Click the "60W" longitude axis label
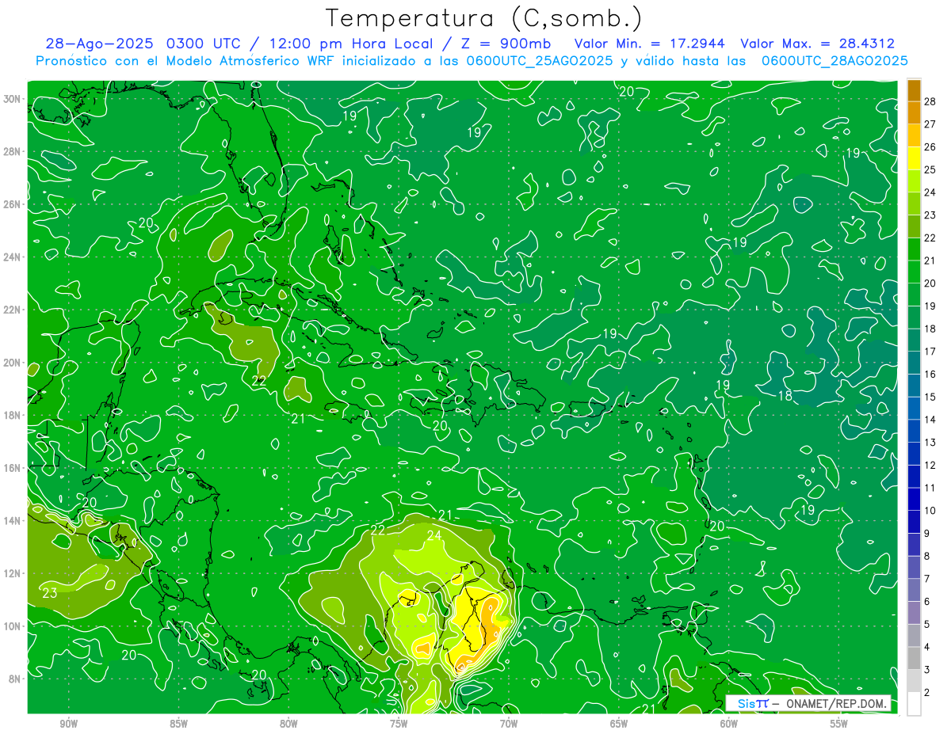 (x=729, y=724)
